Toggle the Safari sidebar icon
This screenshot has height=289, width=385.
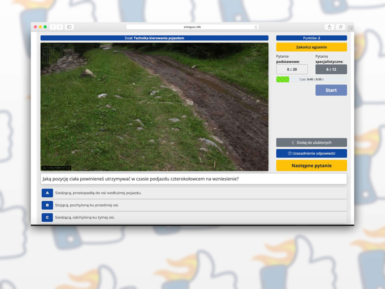pyautogui.click(x=69, y=27)
